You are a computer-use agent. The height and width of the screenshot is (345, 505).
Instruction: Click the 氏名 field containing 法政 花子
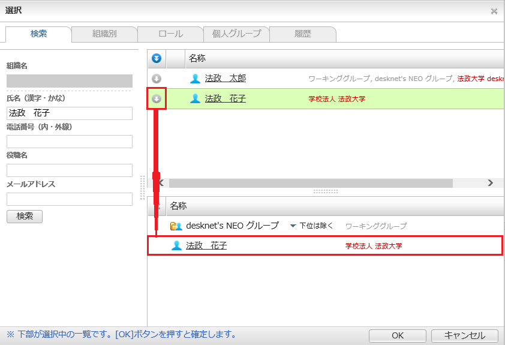click(70, 113)
